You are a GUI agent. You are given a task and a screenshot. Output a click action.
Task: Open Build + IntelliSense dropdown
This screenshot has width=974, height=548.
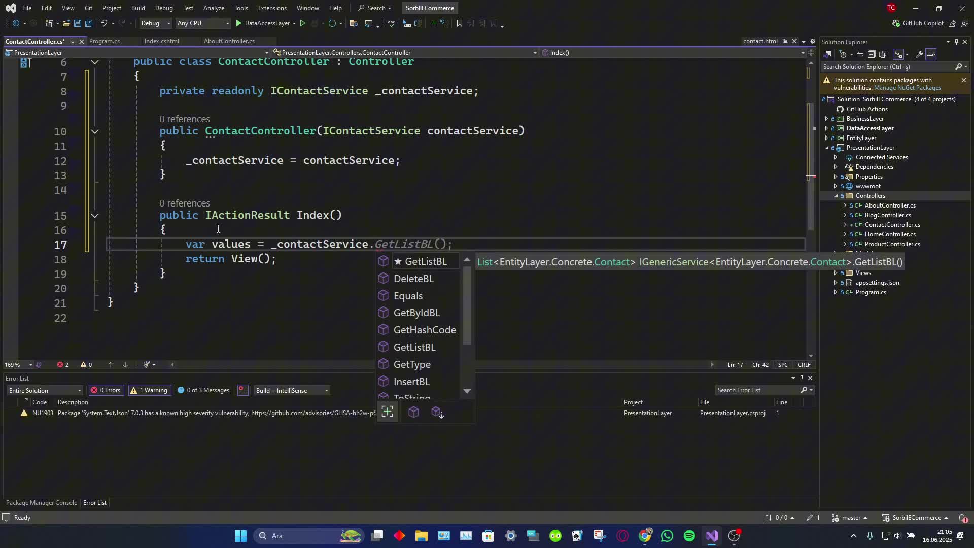(291, 390)
